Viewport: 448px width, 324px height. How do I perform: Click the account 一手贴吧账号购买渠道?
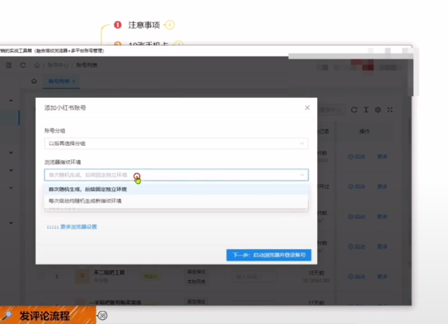point(115,303)
